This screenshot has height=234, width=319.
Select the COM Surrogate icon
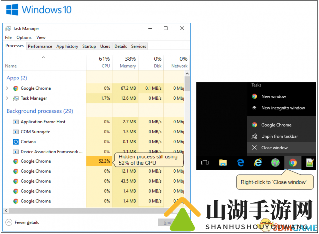click(16, 132)
